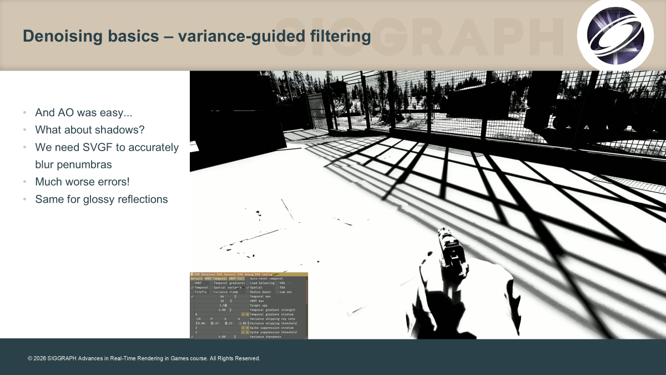
Task: Increase Spike suppression stratum with plus button
Action: (x=248, y=328)
